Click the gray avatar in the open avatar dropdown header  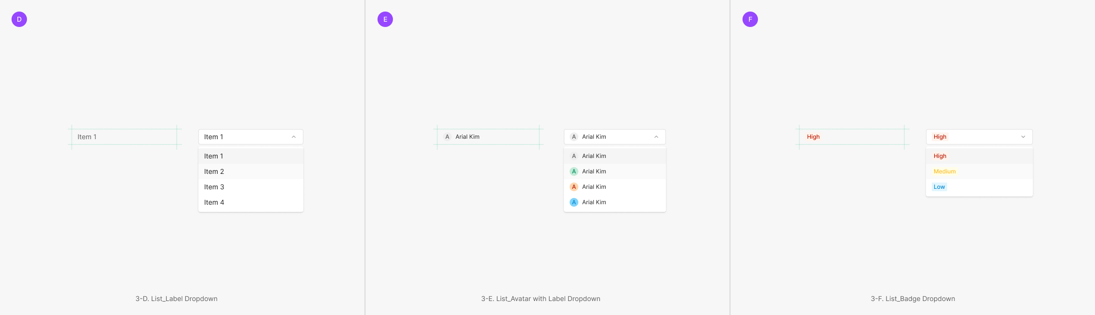(x=574, y=137)
